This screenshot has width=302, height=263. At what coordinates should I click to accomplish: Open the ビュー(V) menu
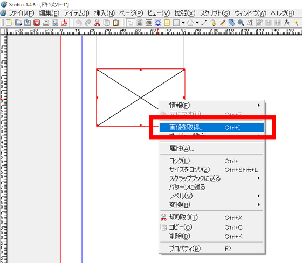pos(159,13)
